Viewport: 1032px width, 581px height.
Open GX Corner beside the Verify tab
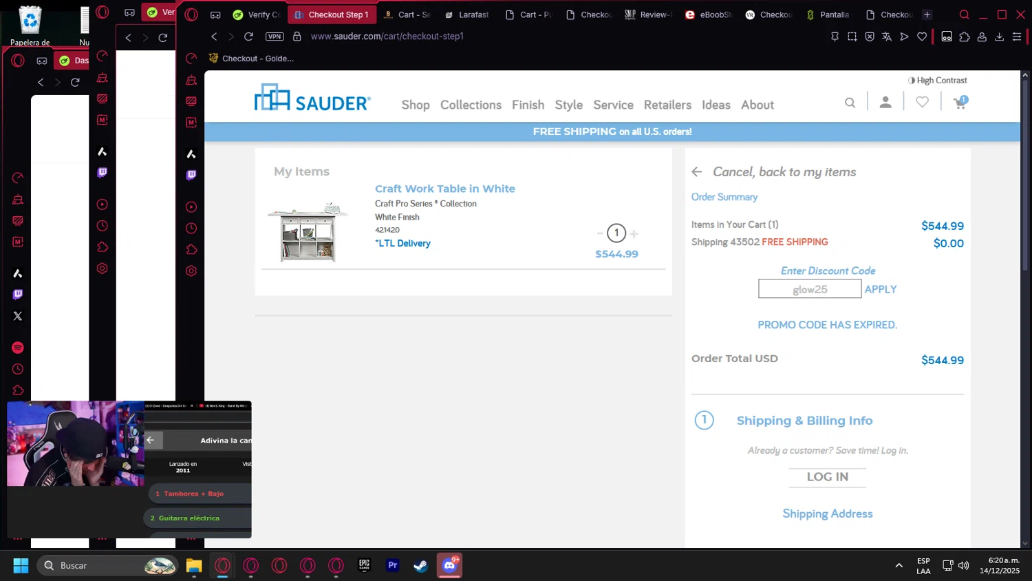point(215,14)
